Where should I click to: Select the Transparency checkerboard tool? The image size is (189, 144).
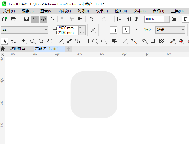pos(162,41)
